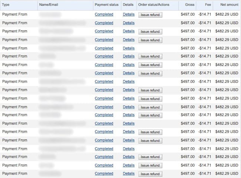
Task: Click the Payment status column header
Action: (x=107, y=5)
